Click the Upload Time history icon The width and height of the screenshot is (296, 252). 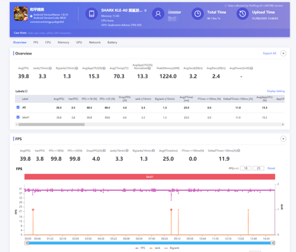[242, 14]
